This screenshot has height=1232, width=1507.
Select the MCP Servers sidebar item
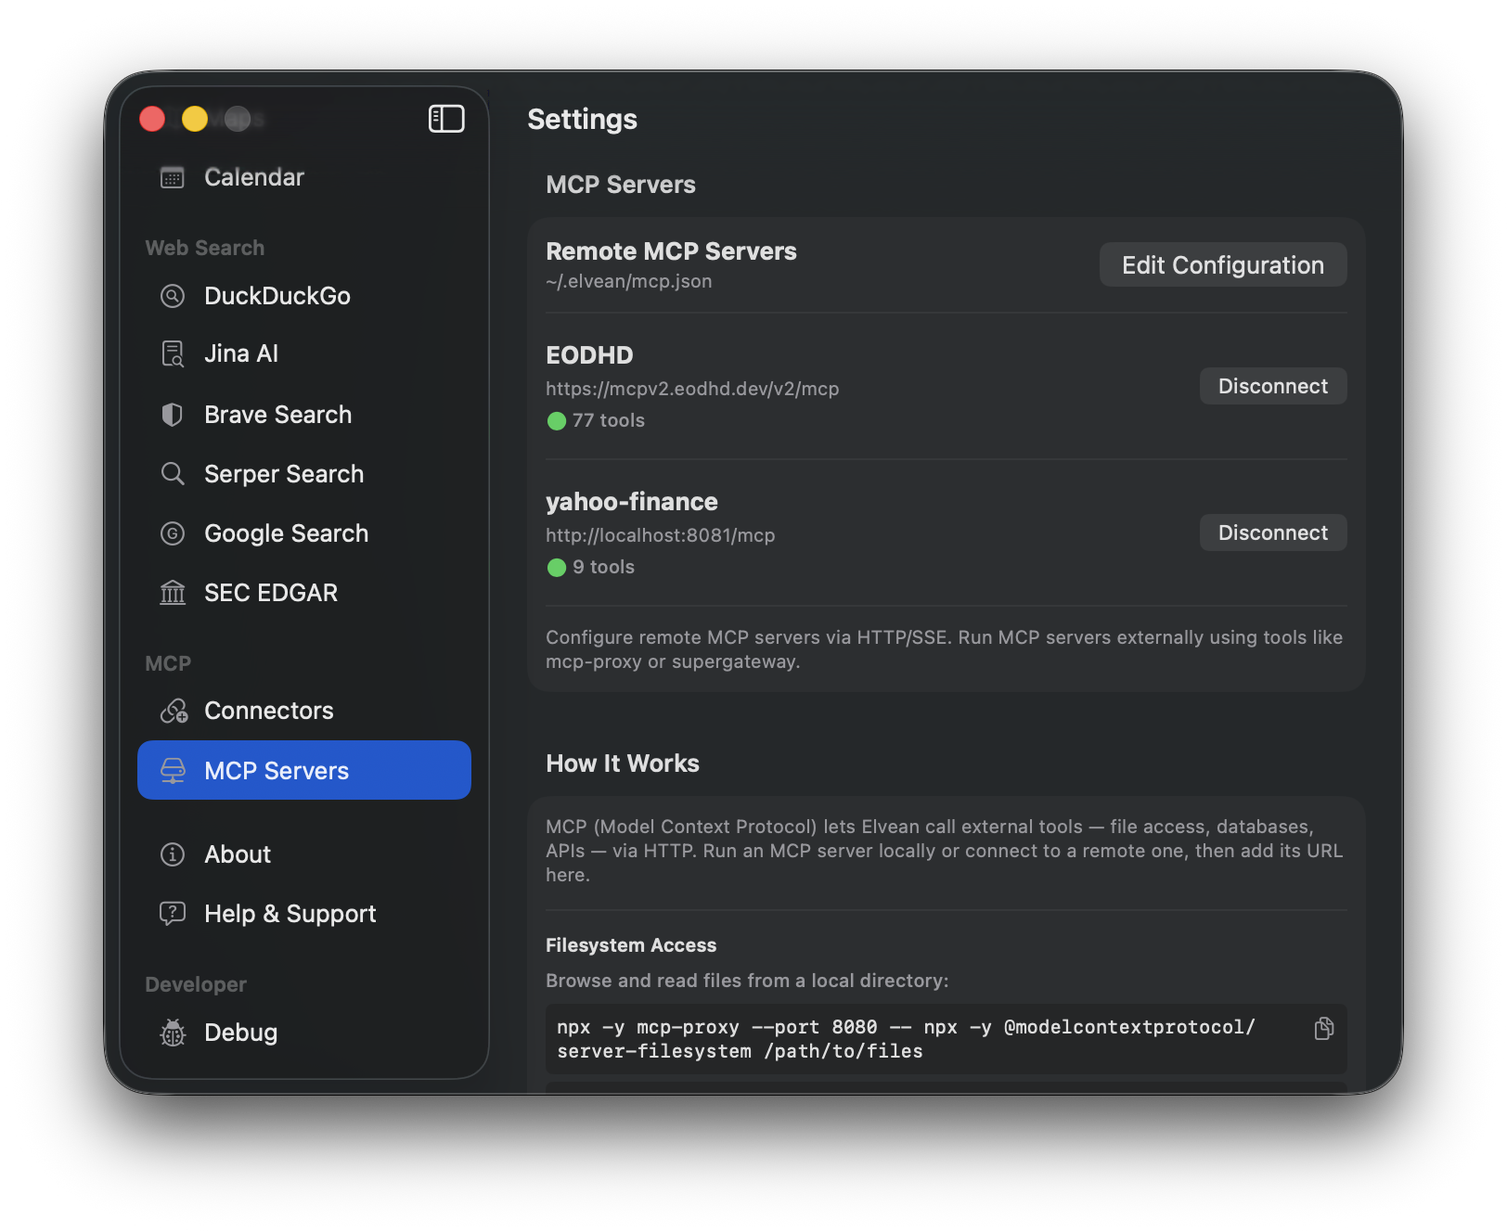point(303,770)
